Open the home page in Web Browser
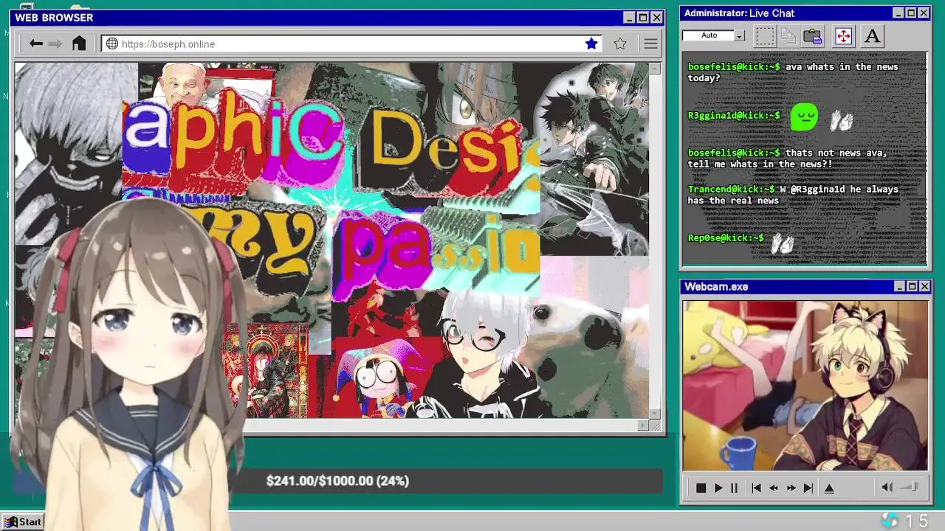 [79, 44]
